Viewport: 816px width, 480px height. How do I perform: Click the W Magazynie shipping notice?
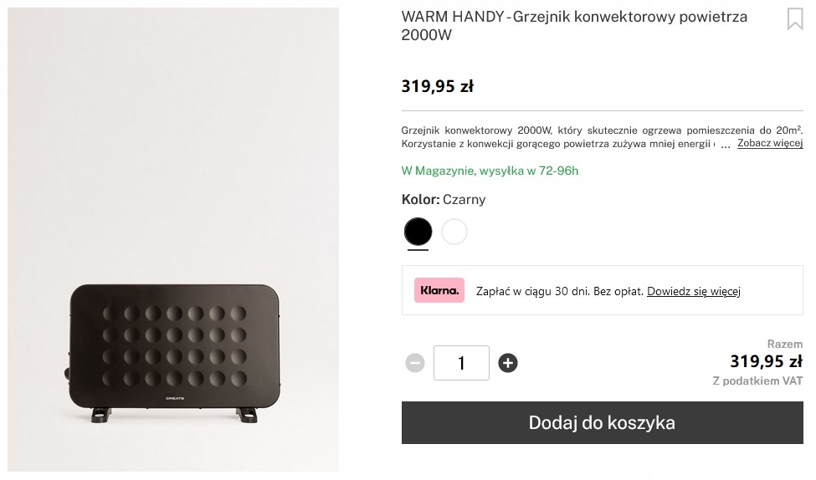pos(490,171)
